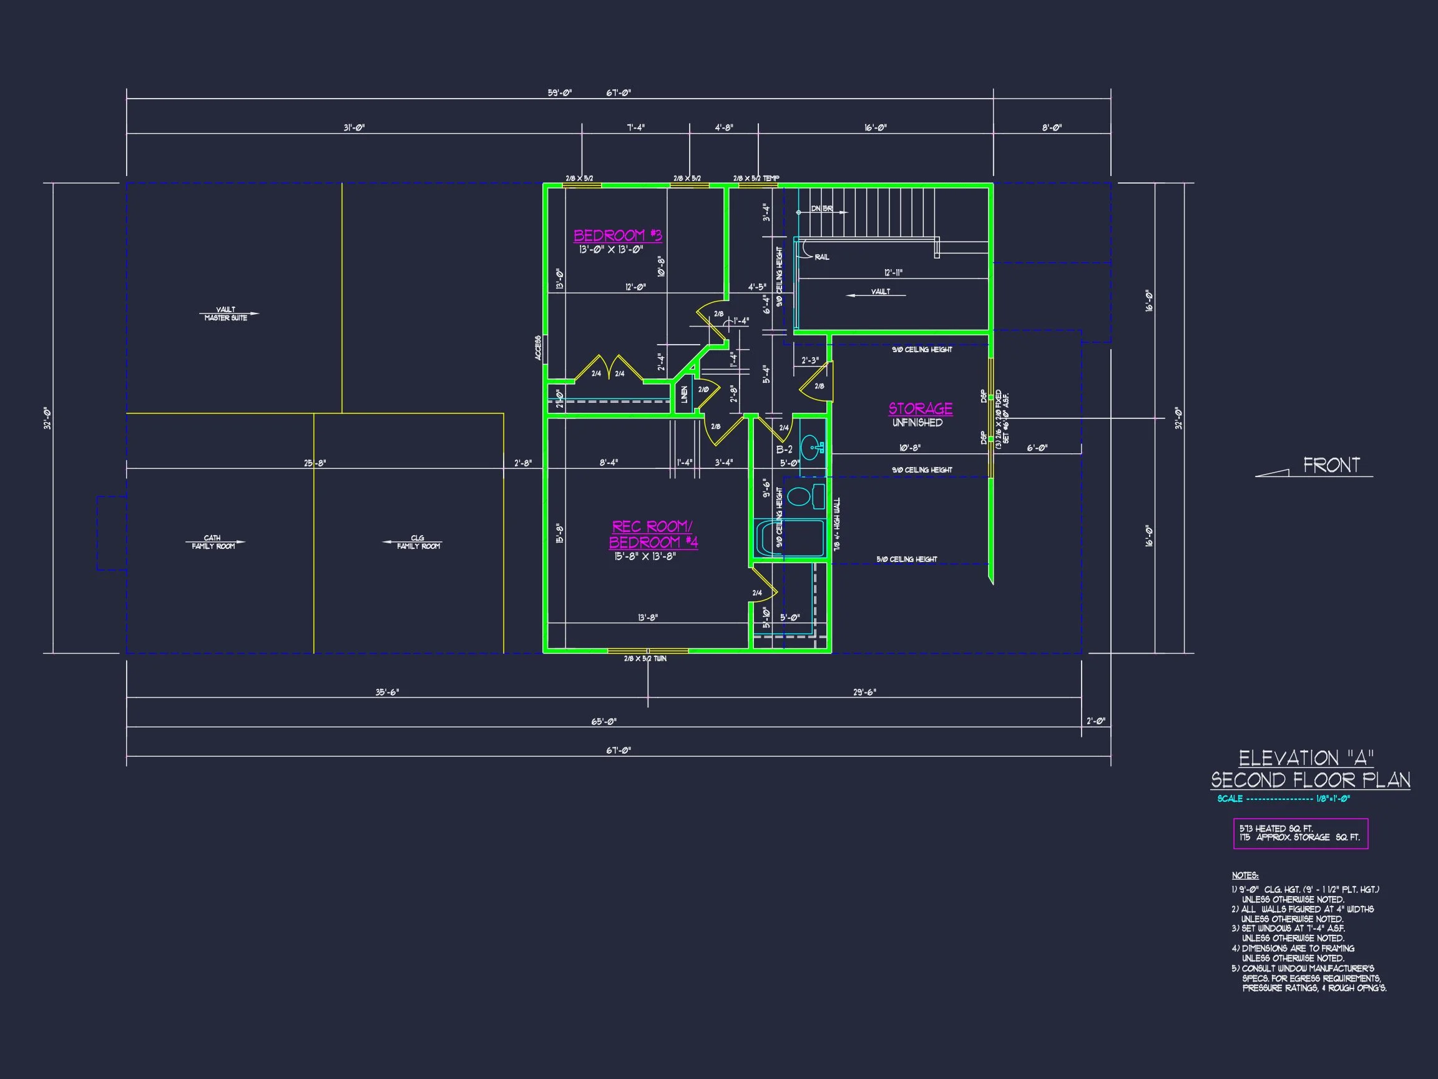
Task: Select the VAULT MASTER SUITE annotation
Action: coord(225,314)
